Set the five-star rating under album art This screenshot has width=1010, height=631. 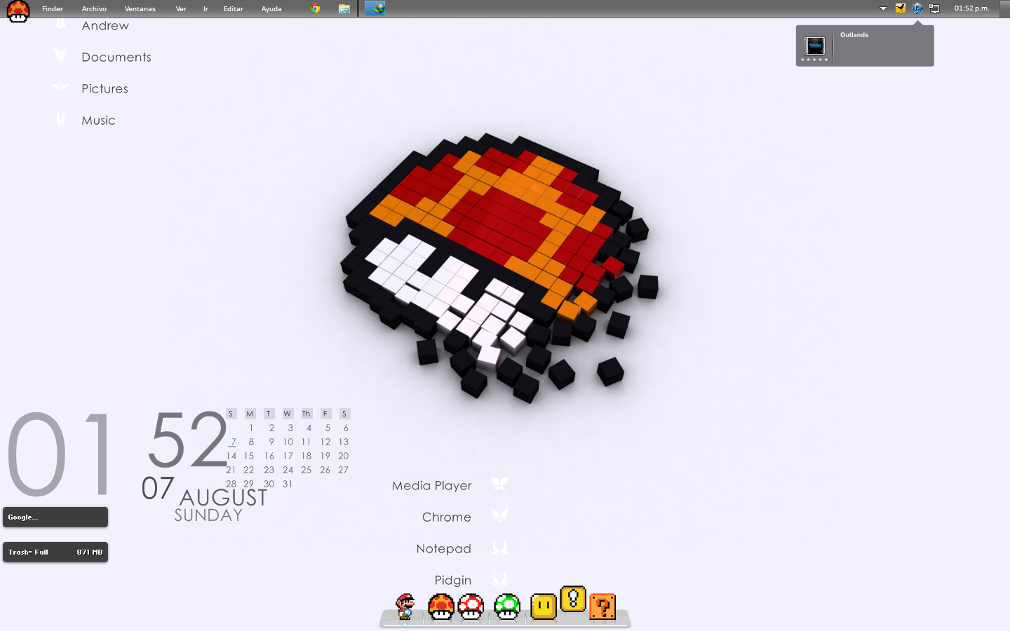[814, 60]
